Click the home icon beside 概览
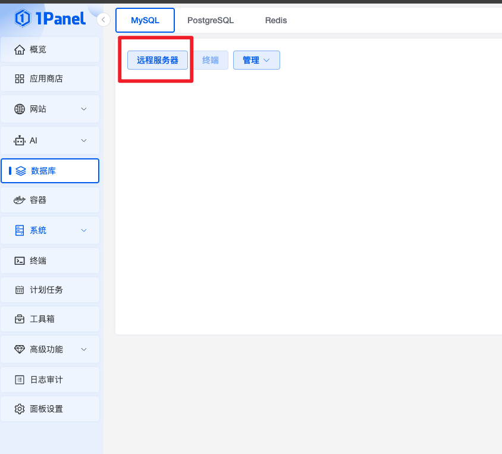The image size is (502, 454). (x=20, y=49)
